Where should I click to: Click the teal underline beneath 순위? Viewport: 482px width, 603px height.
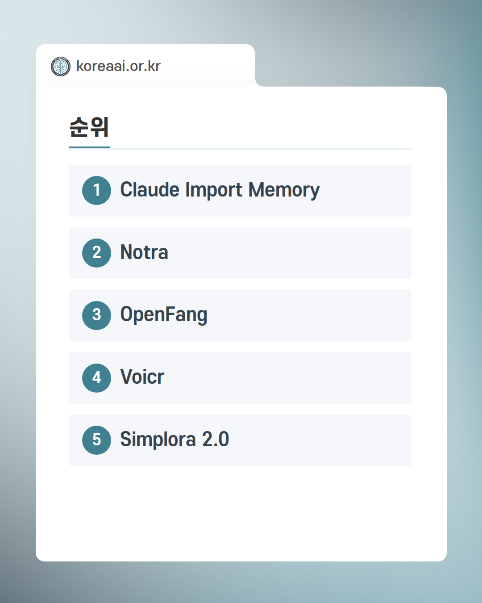coord(89,147)
